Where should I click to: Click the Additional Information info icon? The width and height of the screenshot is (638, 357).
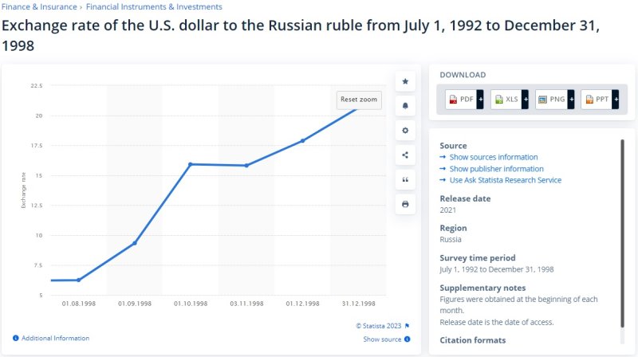coord(15,339)
